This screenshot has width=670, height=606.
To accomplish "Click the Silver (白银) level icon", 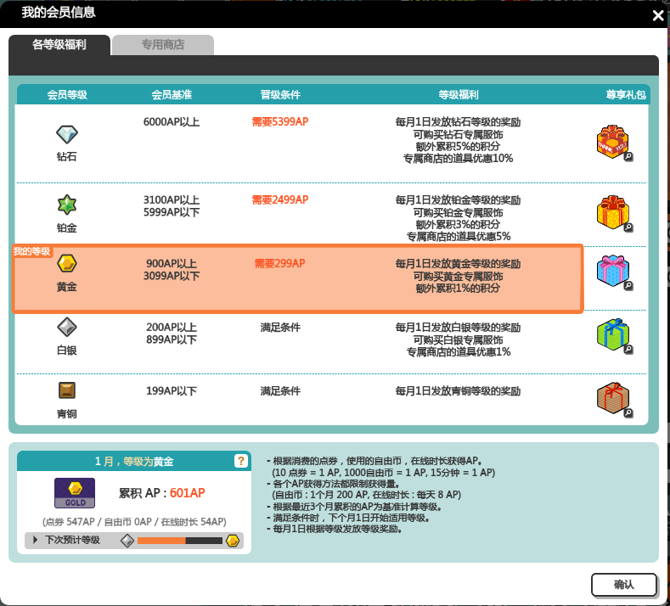I will pyautogui.click(x=66, y=328).
